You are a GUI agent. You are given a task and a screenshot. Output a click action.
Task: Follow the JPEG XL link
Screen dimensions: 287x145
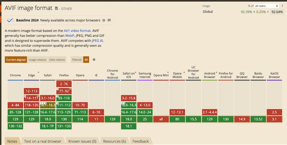click(98, 41)
